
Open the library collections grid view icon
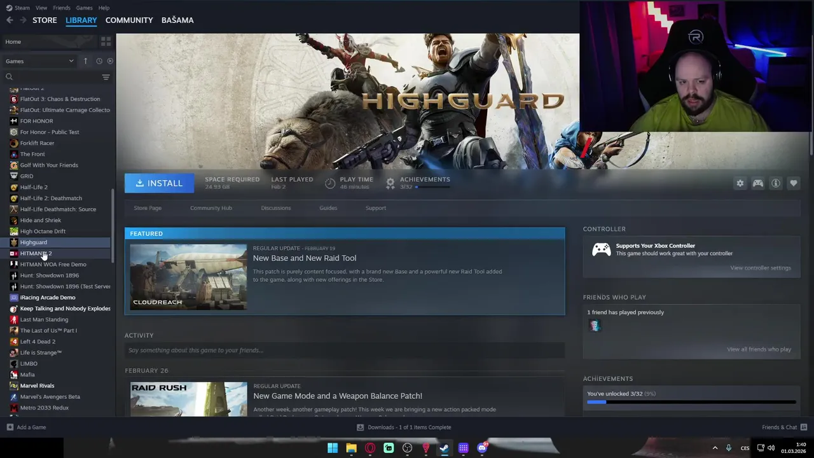(x=106, y=41)
